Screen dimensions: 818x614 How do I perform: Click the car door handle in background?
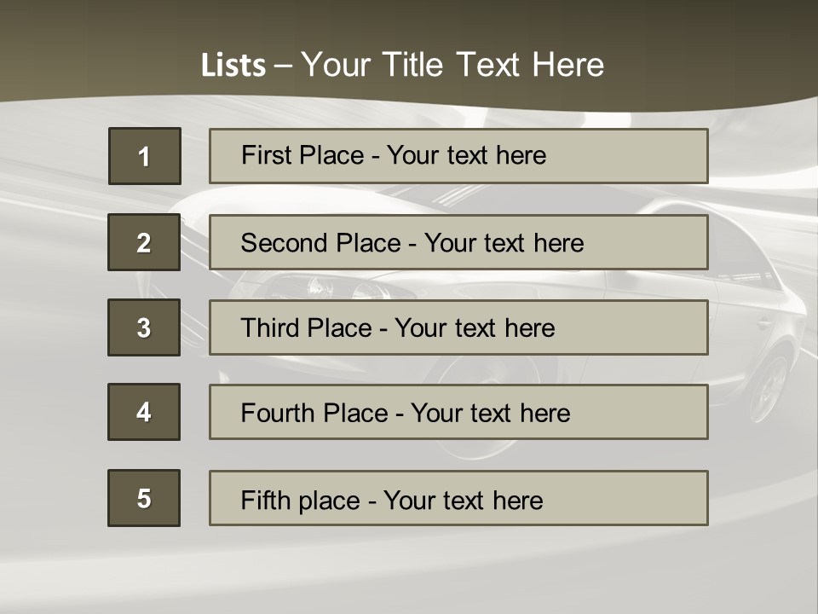(764, 323)
